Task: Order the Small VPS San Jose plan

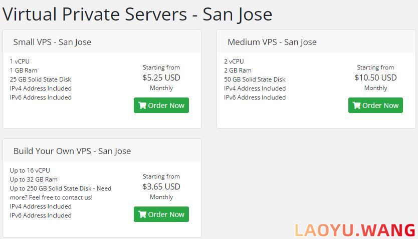Action: coord(161,105)
